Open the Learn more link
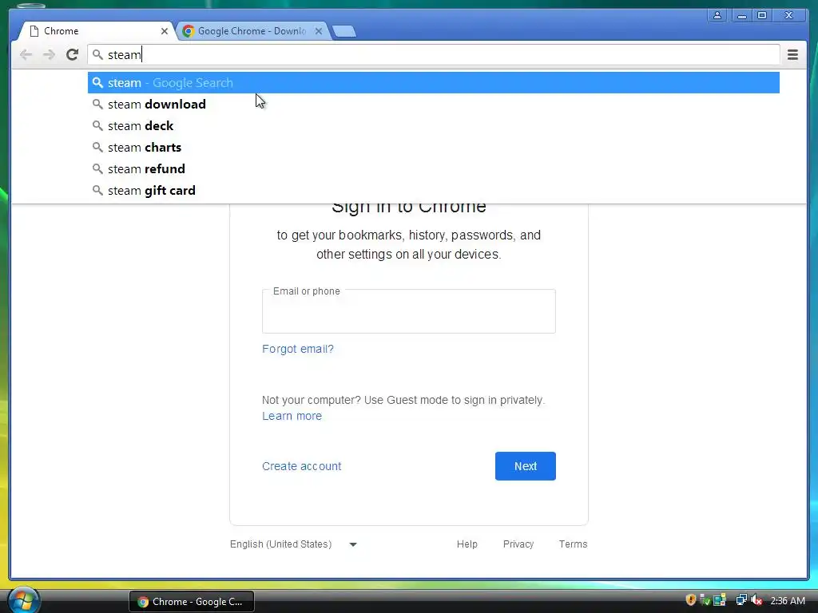This screenshot has width=818, height=613. [x=292, y=416]
